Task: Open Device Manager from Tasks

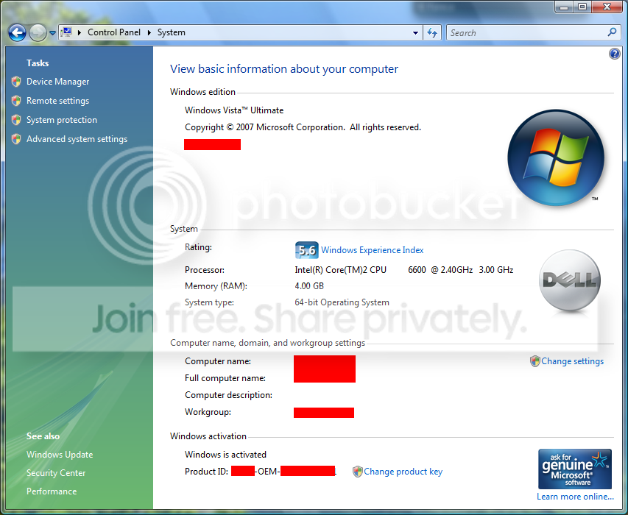Action: [x=57, y=82]
